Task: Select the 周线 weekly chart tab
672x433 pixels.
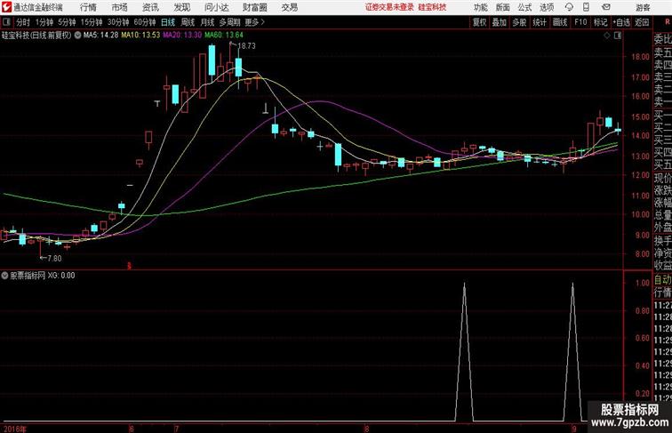Action: tap(188, 22)
